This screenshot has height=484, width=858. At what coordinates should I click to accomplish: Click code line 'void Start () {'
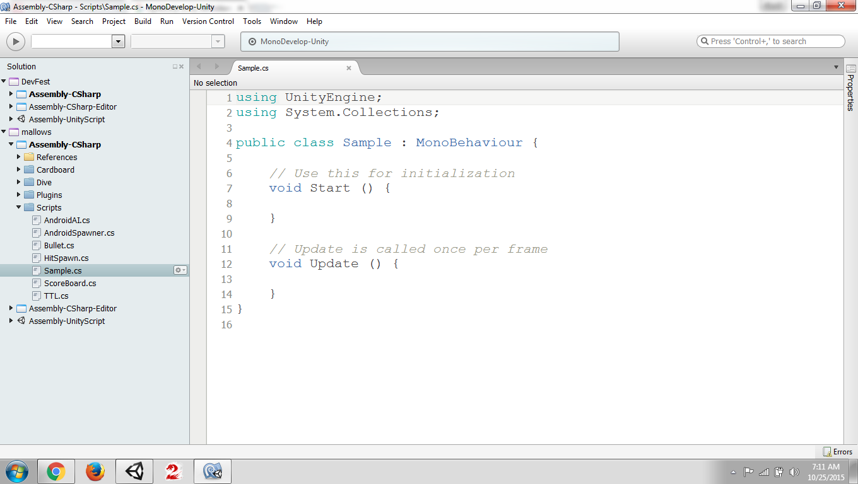(330, 188)
